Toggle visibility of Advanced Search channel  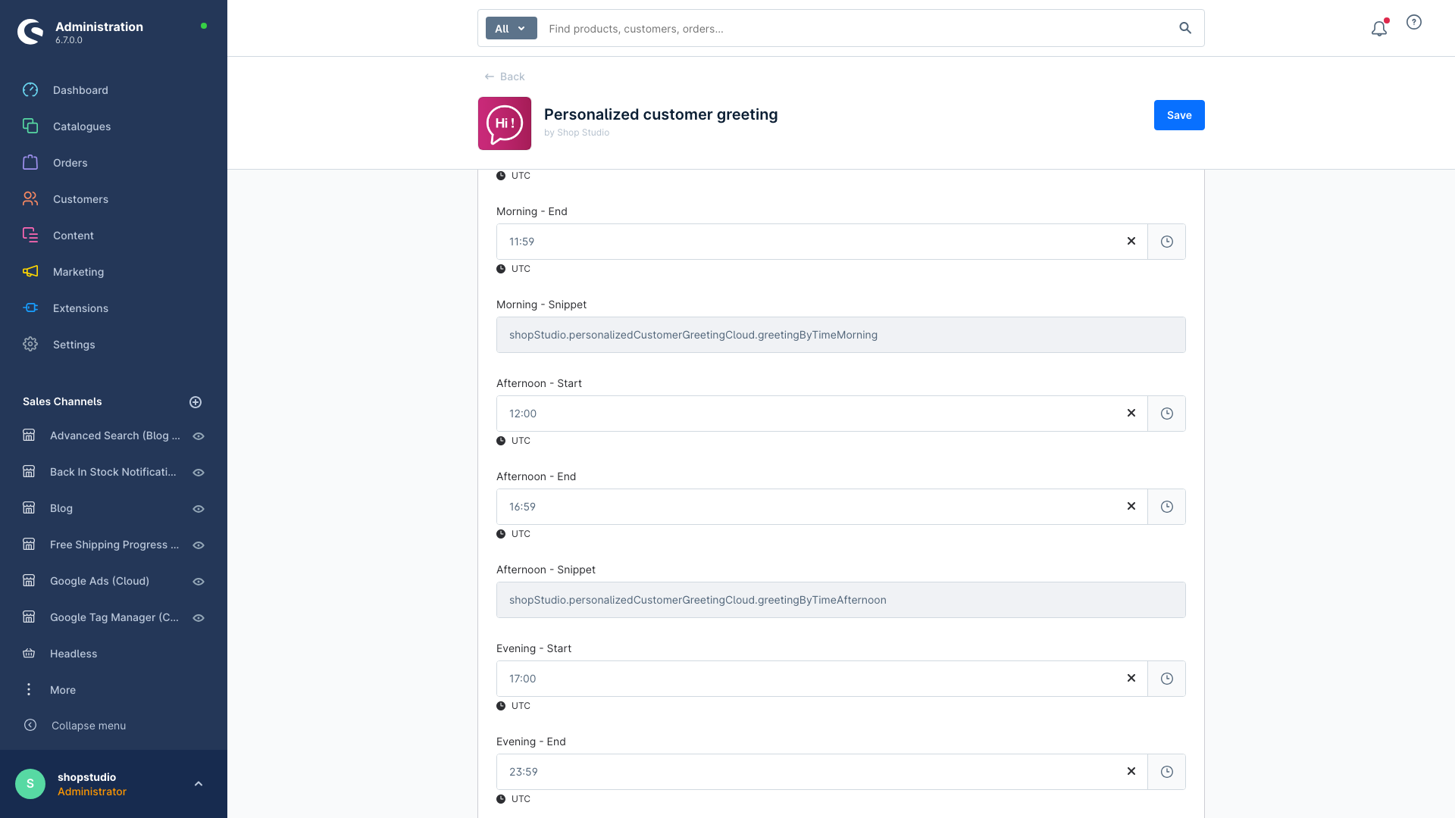tap(199, 436)
